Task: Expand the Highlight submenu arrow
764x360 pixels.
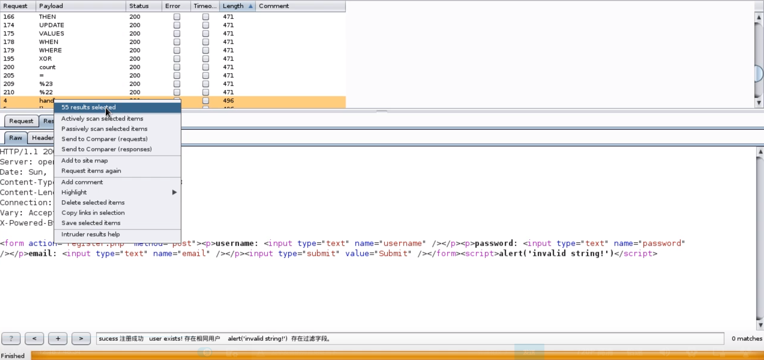Action: [174, 192]
